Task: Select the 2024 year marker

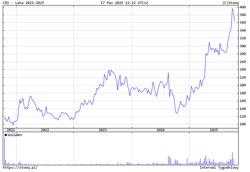Action: 160,130
